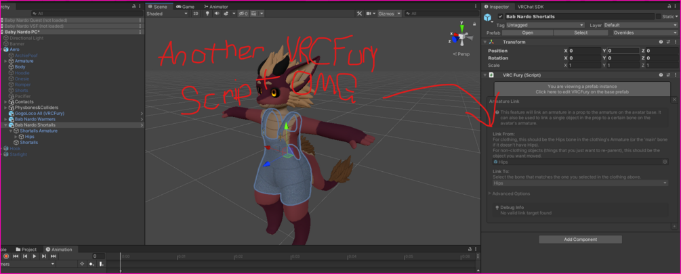Toggle the Static checkbox
The image size is (681, 274).
coord(659,16)
